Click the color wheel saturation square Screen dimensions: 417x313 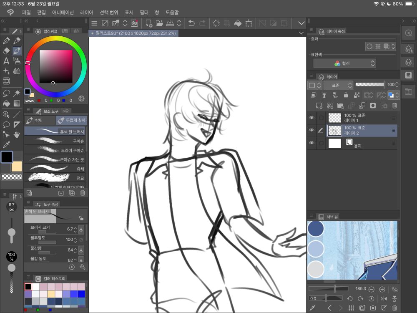pyautogui.click(x=56, y=66)
